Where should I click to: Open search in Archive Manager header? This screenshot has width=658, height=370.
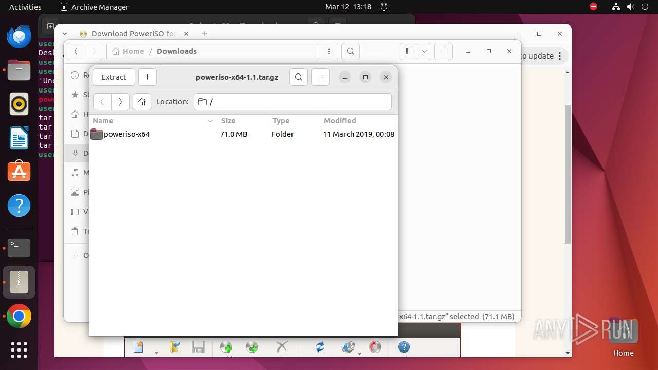[298, 77]
